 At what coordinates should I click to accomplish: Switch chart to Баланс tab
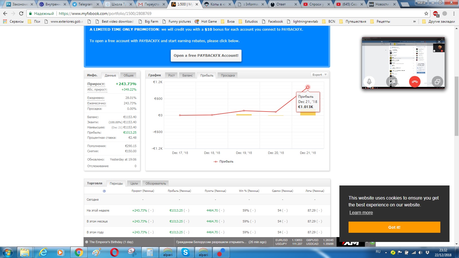188,75
